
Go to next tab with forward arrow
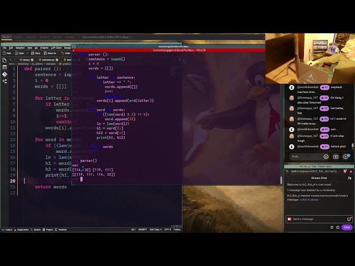click(x=15, y=59)
